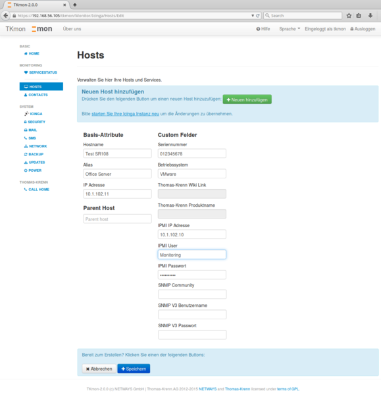381x395 pixels.
Task: Follow the Icinga Instanz restart link
Action: (x=126, y=114)
